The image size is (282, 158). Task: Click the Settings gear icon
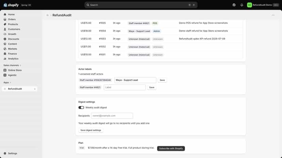click(x=5, y=153)
